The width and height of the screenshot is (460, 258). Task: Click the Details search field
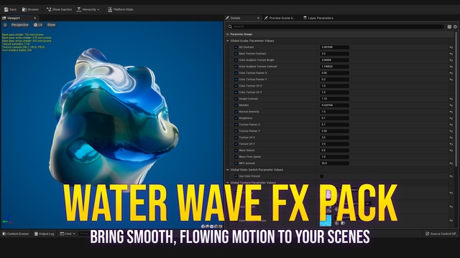point(336,27)
